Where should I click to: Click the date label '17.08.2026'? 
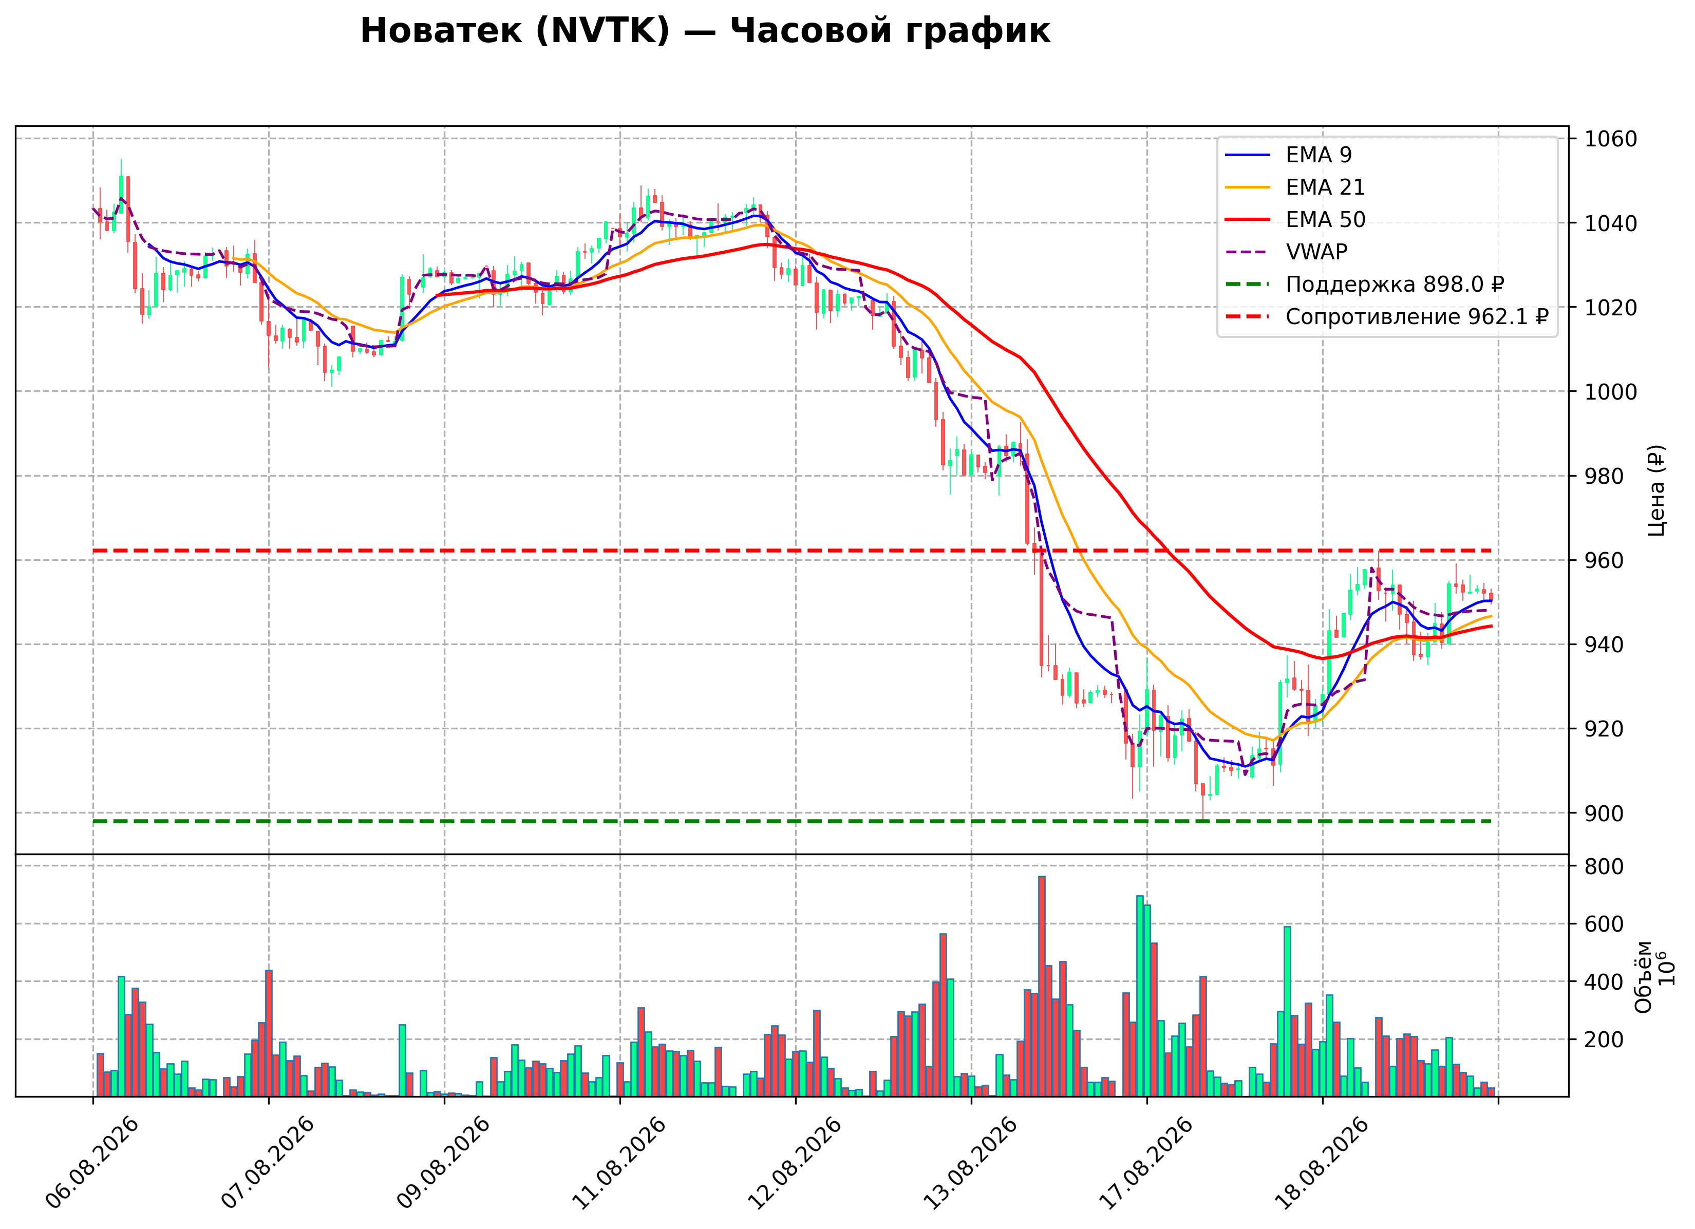(x=1146, y=1163)
